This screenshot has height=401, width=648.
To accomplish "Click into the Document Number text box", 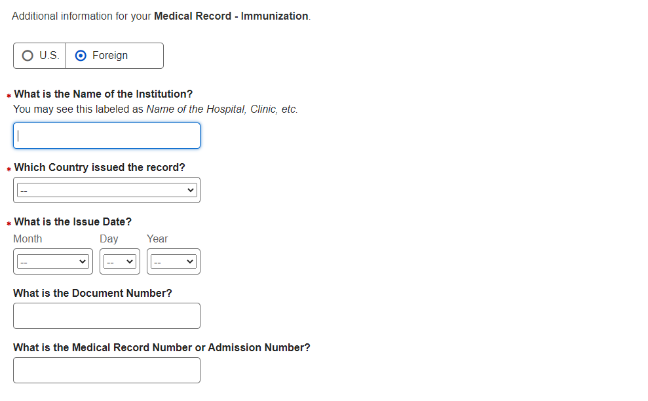I will coord(107,316).
